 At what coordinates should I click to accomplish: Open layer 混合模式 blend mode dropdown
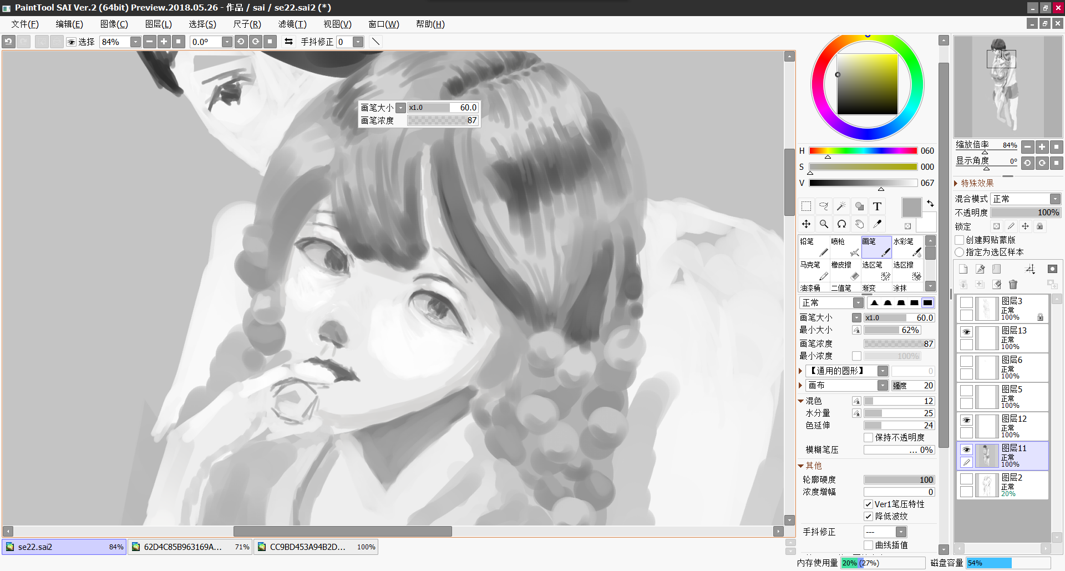1055,199
